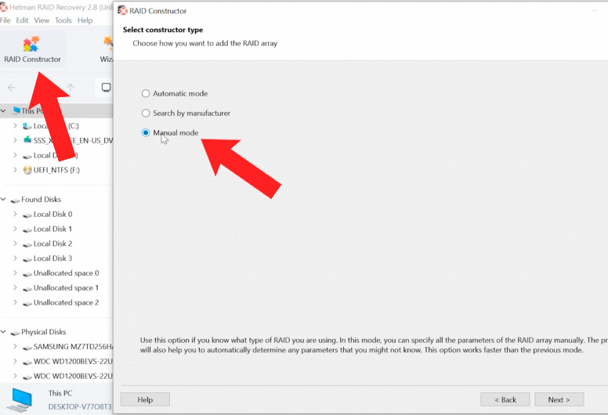Expand the Local Disk 3 node
608x415 pixels.
click(15, 258)
